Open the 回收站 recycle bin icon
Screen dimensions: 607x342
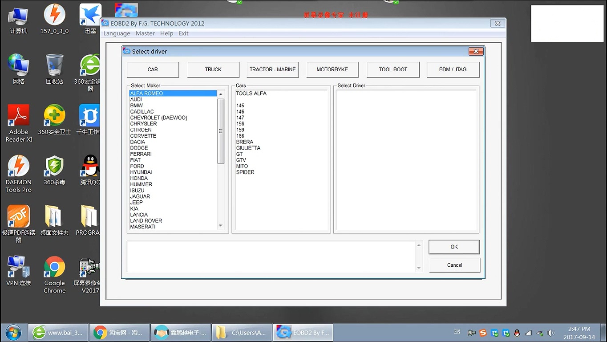tap(54, 69)
